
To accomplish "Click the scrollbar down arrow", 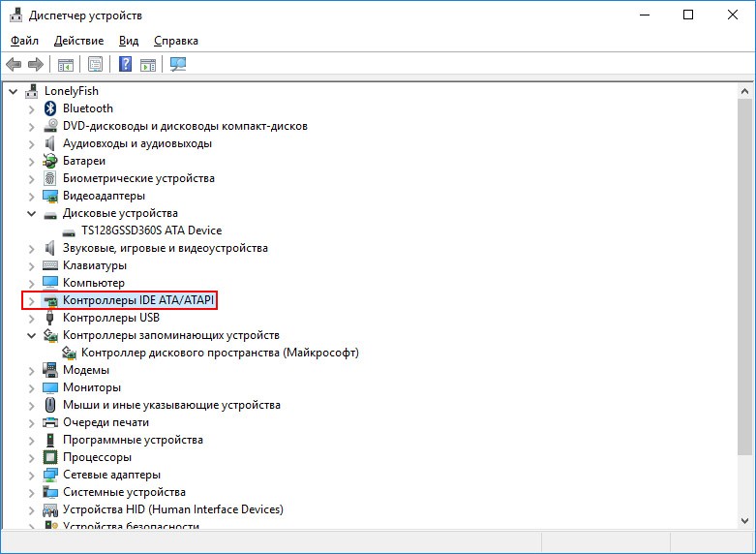I will click(744, 521).
